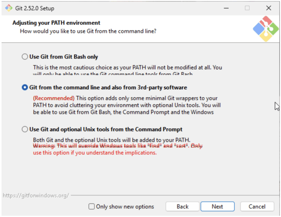Click the "Adjusting your PATH environment" heading
This screenshot has width=281, height=217.
tap(56, 23)
